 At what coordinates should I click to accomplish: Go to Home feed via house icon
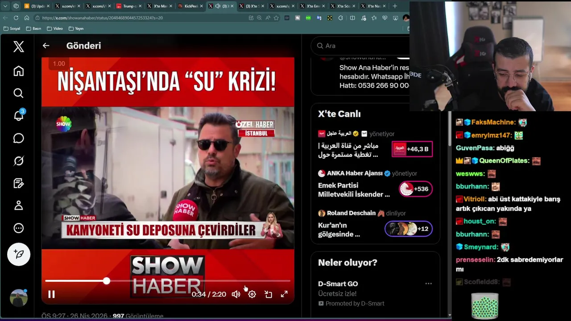(x=18, y=71)
